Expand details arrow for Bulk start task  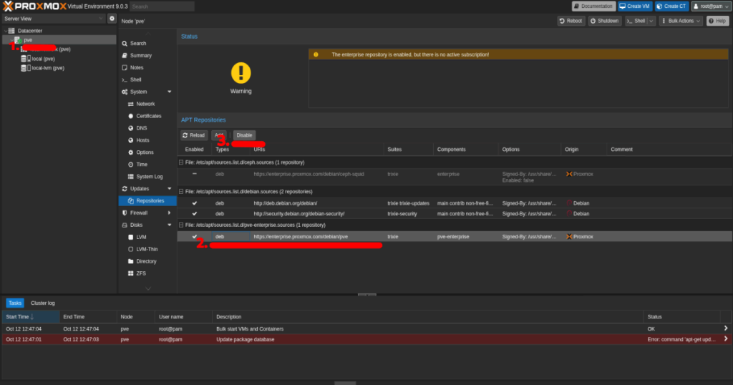pos(726,328)
